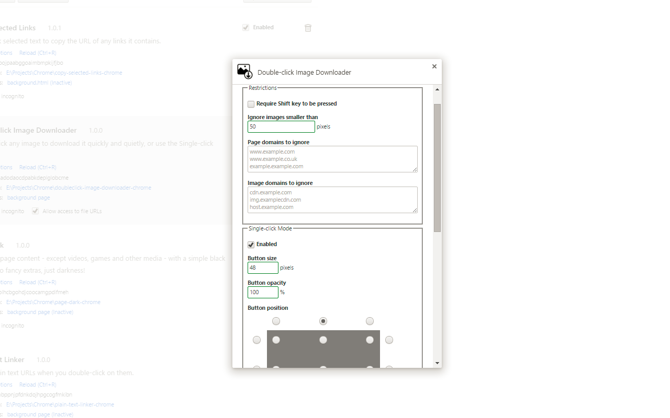Select inner top-center radio inside gray preview
The image size is (670, 418).
[x=323, y=340]
